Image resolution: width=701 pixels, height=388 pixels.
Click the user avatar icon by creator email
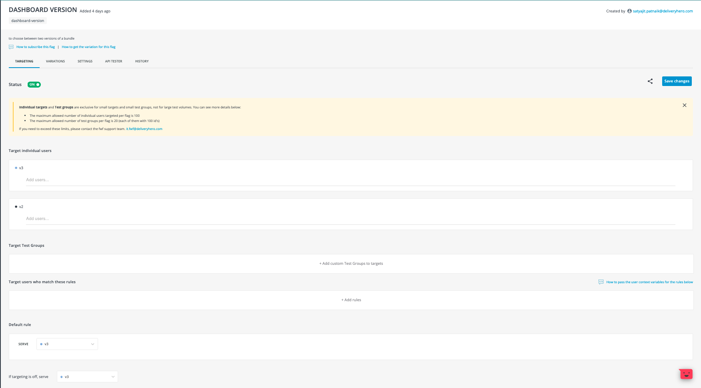(629, 11)
